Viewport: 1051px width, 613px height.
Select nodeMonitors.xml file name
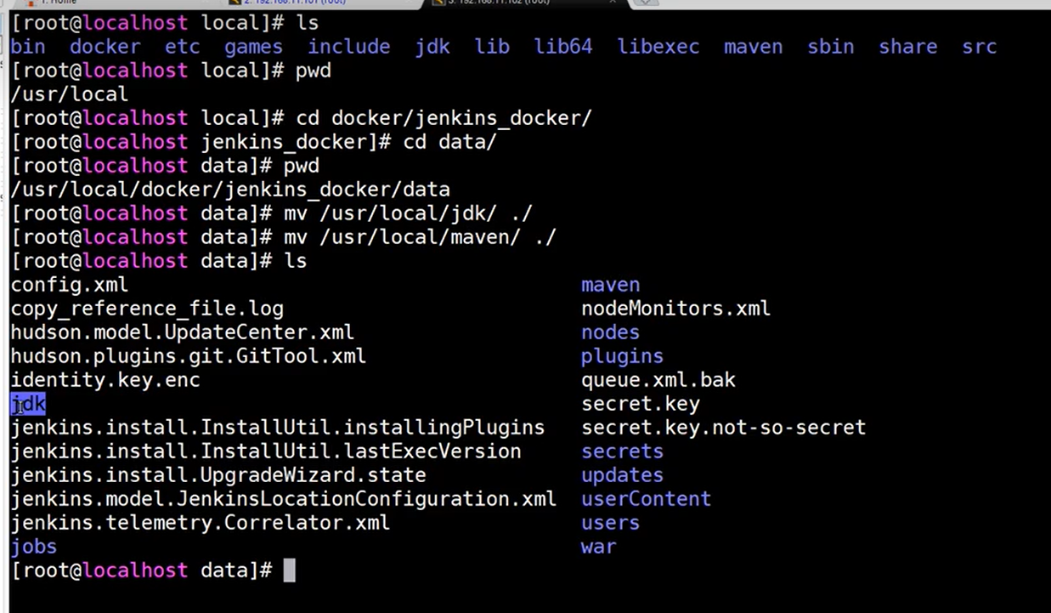(x=676, y=309)
